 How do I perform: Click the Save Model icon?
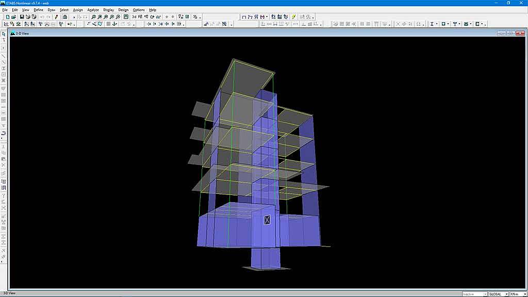coord(22,17)
